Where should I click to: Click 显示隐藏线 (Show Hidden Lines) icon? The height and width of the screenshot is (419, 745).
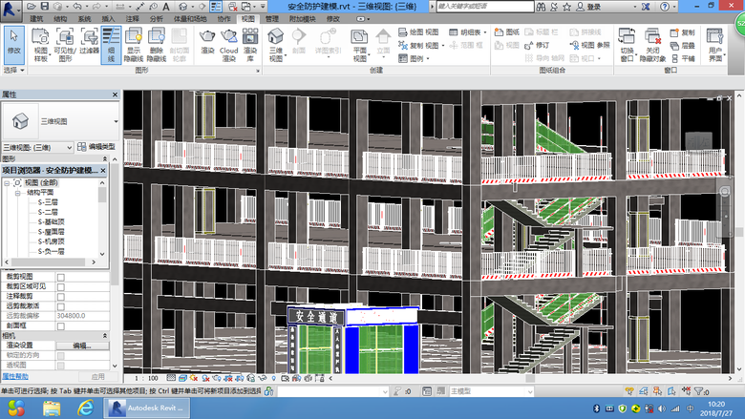click(134, 40)
